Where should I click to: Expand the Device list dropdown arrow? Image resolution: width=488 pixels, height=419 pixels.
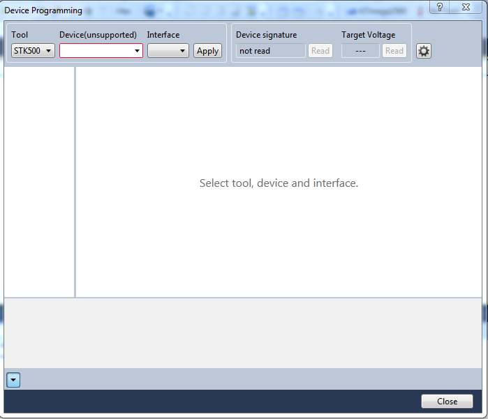137,51
